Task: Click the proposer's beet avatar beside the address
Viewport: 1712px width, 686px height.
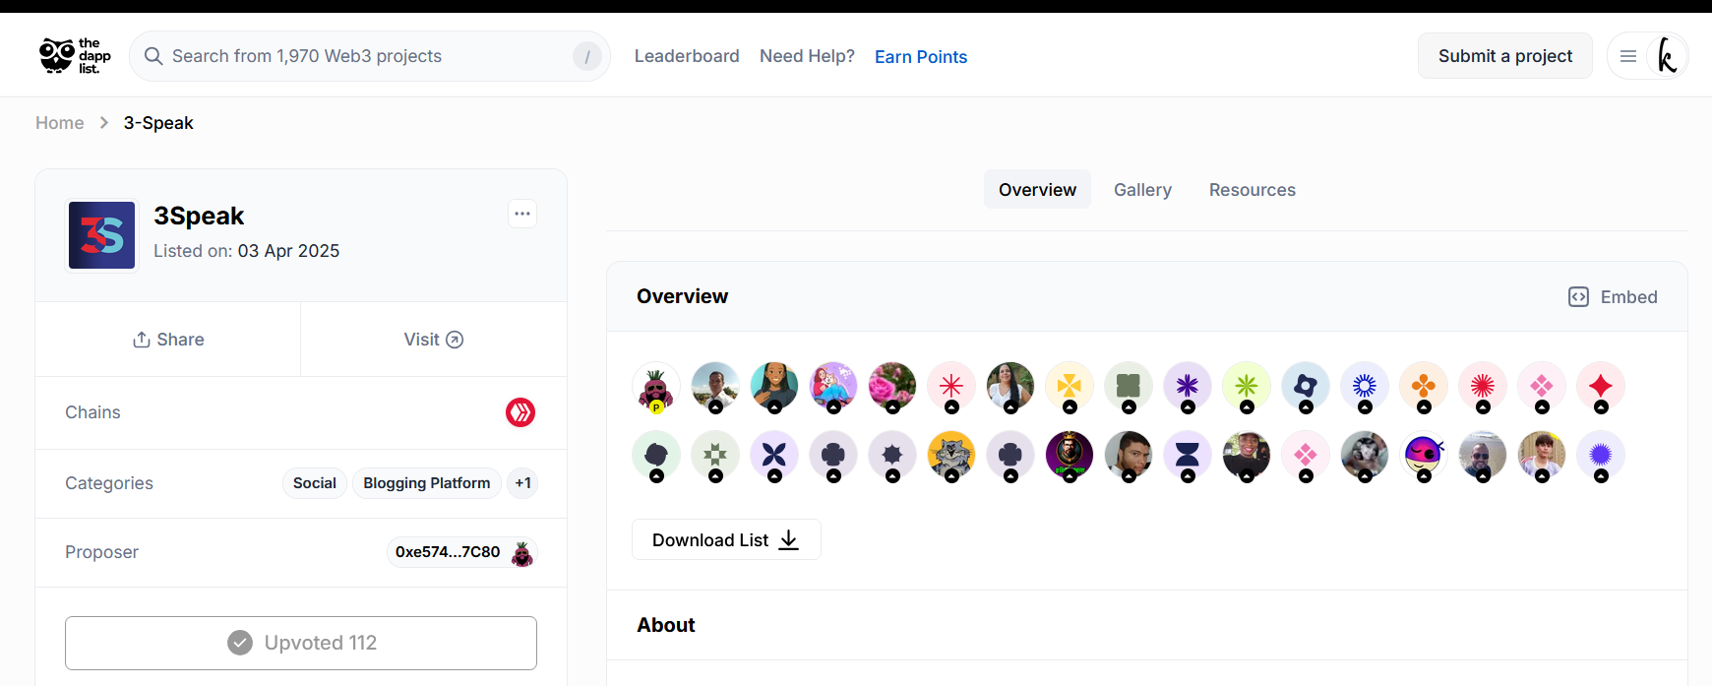Action: coord(522,553)
